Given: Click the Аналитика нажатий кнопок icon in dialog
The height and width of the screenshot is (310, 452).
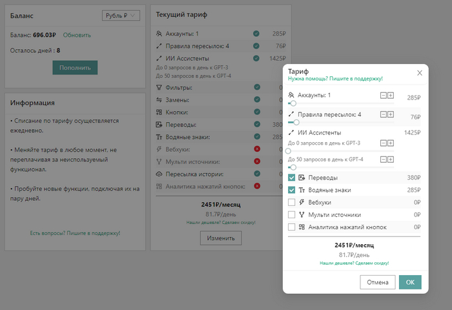Looking at the screenshot, I should [x=302, y=227].
